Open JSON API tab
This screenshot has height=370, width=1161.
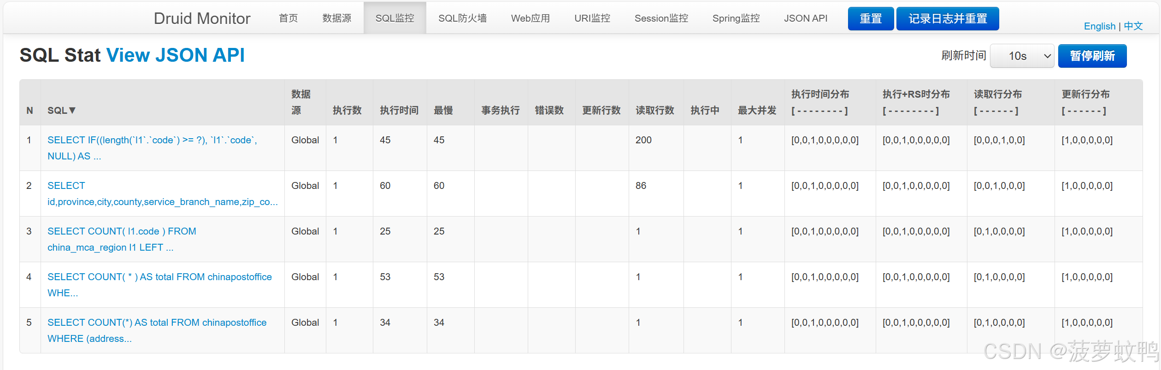click(806, 18)
